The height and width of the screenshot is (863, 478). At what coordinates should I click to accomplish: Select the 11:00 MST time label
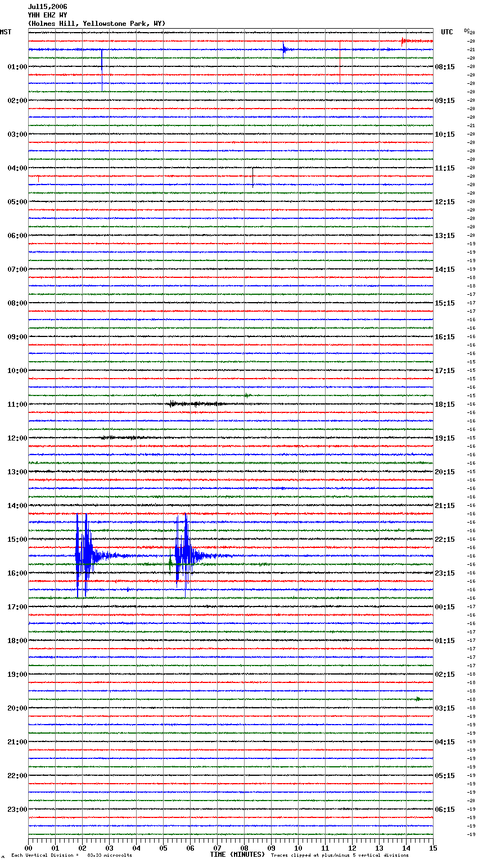point(17,404)
